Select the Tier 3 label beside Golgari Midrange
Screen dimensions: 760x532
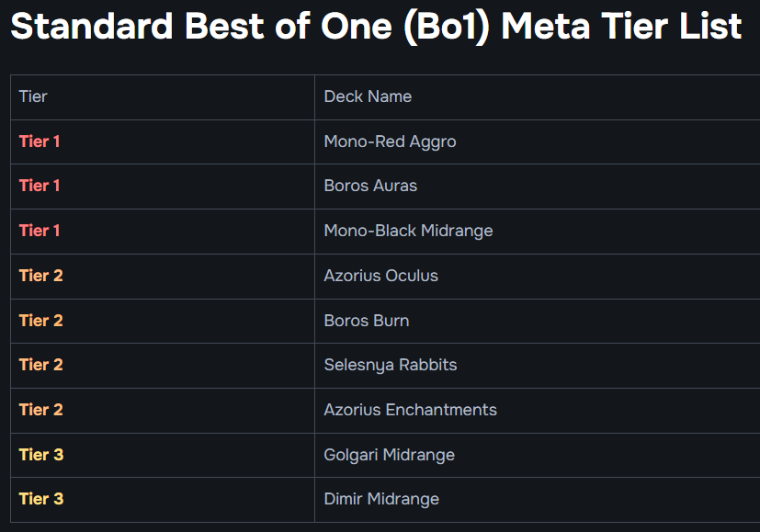(x=40, y=455)
